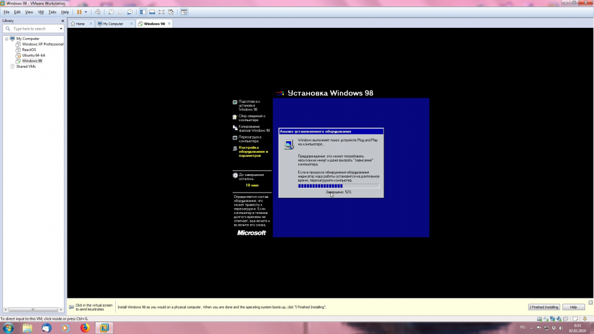Open Firefox from the taskbar
Screen dimensions: 594x334
point(85,328)
